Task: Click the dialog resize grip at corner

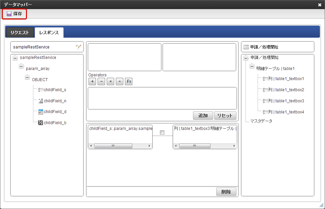Action: click(x=322, y=205)
